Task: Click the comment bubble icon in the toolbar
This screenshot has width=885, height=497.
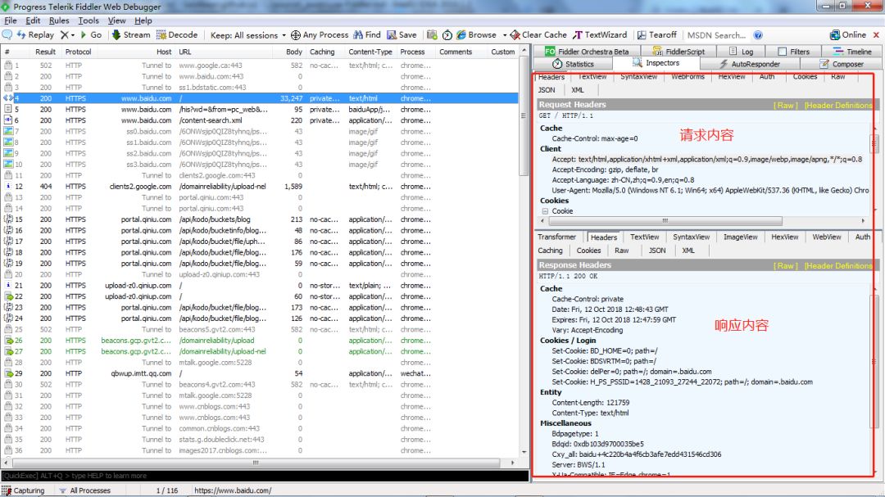Action: coord(7,35)
